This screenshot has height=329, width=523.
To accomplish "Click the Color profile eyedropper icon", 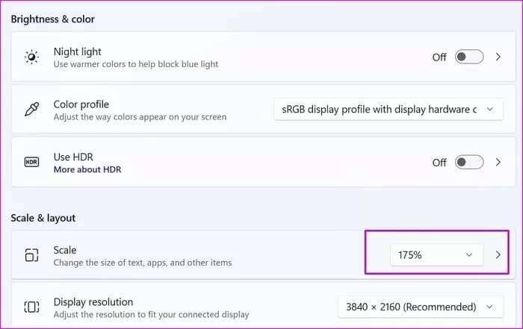I will (x=31, y=109).
